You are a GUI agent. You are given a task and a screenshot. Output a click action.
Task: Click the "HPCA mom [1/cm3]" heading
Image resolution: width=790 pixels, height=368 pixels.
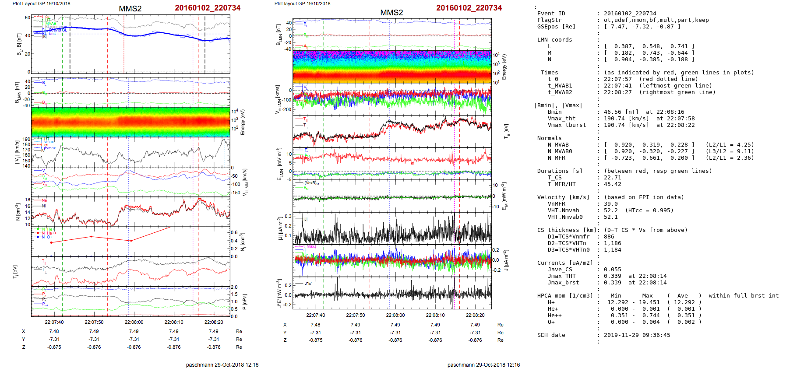(x=565, y=296)
